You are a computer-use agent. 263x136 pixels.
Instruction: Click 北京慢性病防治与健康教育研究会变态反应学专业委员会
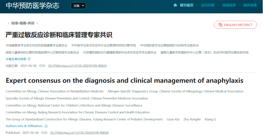[120, 52]
